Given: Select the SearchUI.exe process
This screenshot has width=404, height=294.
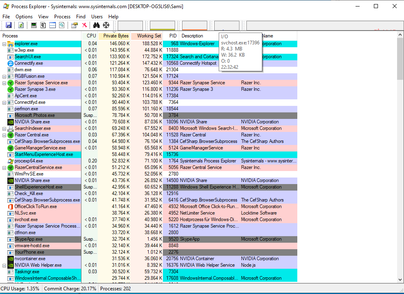Looking at the screenshot, I should point(149,57).
